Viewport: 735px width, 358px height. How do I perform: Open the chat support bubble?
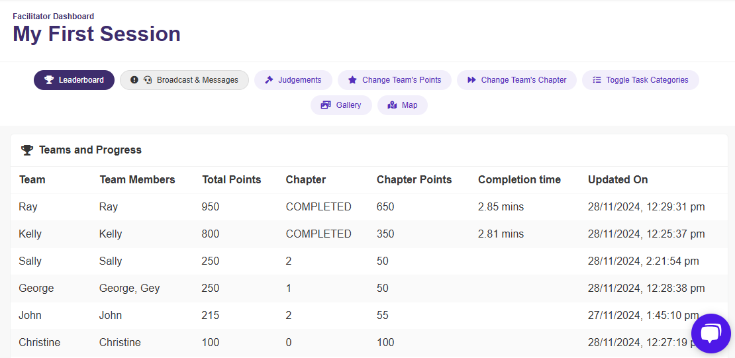710,334
